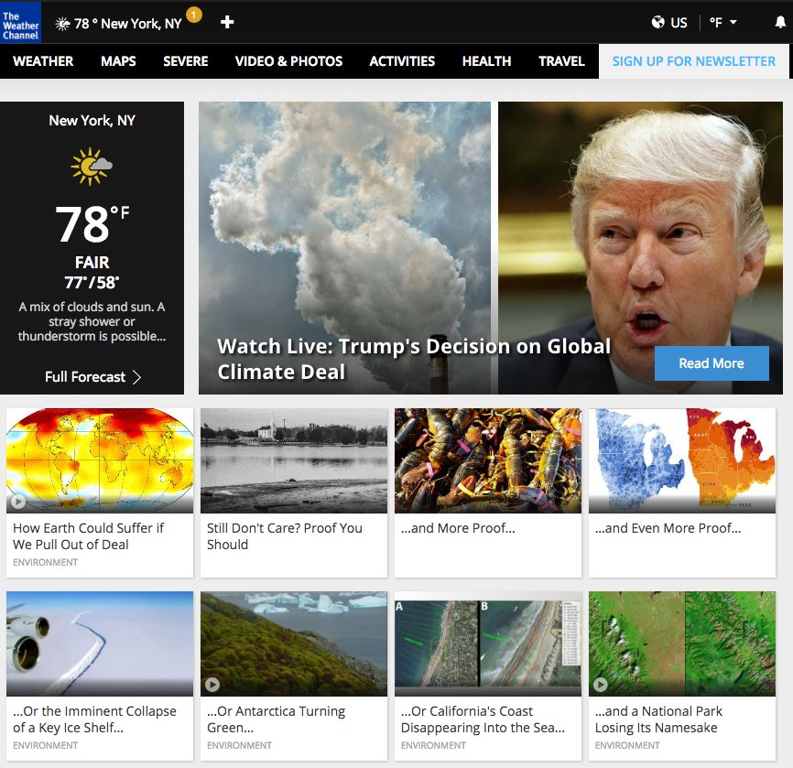Click the California coast satellite comparison thumbnail

pyautogui.click(x=488, y=644)
